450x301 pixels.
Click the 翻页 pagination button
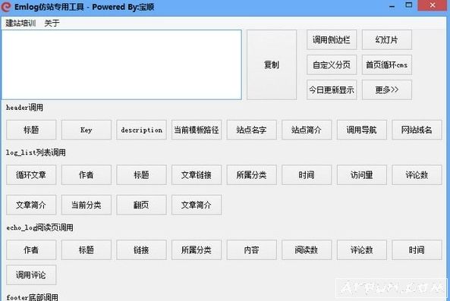point(141,205)
